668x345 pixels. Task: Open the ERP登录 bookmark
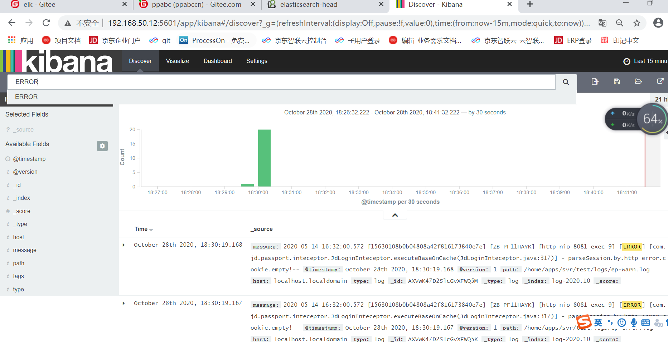[x=573, y=40]
